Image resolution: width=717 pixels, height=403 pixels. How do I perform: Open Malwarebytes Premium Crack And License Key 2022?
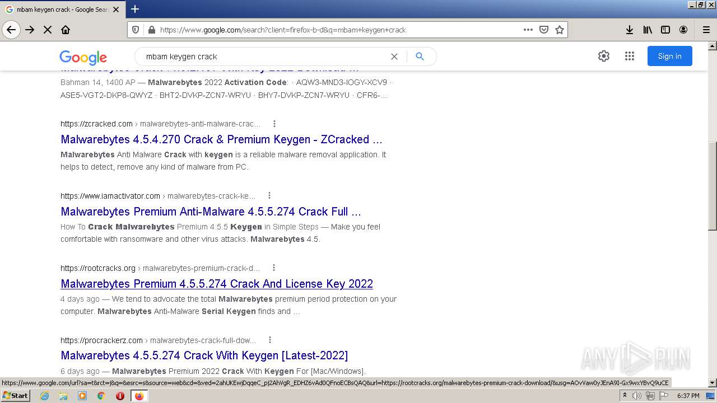click(x=217, y=284)
